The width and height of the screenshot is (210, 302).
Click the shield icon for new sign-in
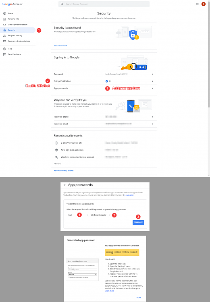coord(56,150)
